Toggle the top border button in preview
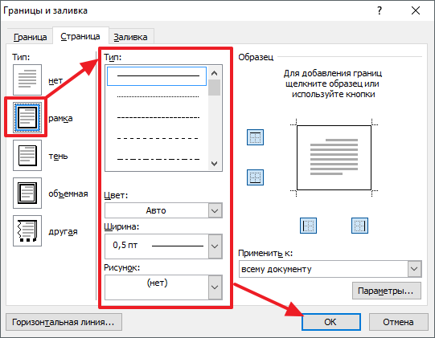435x338 pixels. click(x=255, y=137)
